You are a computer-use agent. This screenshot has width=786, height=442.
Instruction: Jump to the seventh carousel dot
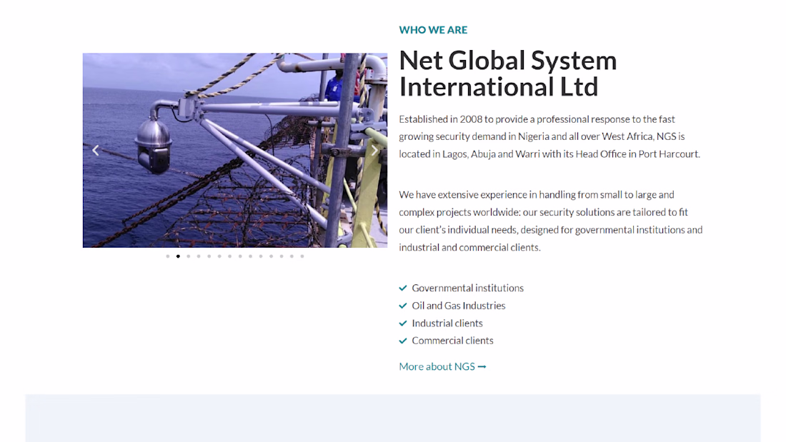point(229,256)
